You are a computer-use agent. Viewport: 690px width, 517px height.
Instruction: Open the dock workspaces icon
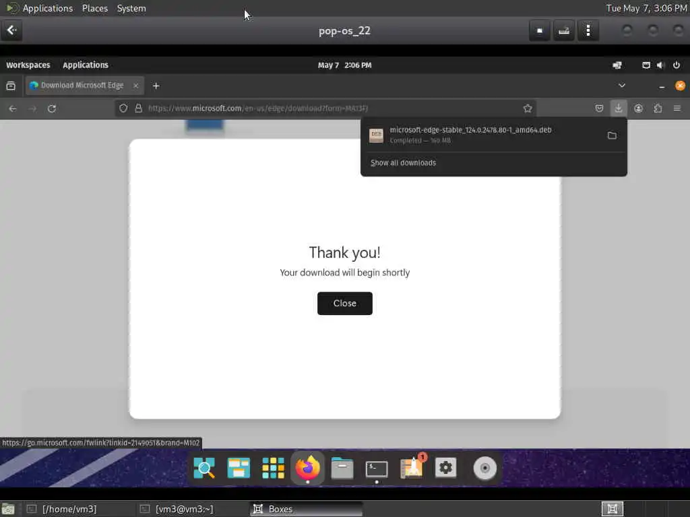(239, 468)
